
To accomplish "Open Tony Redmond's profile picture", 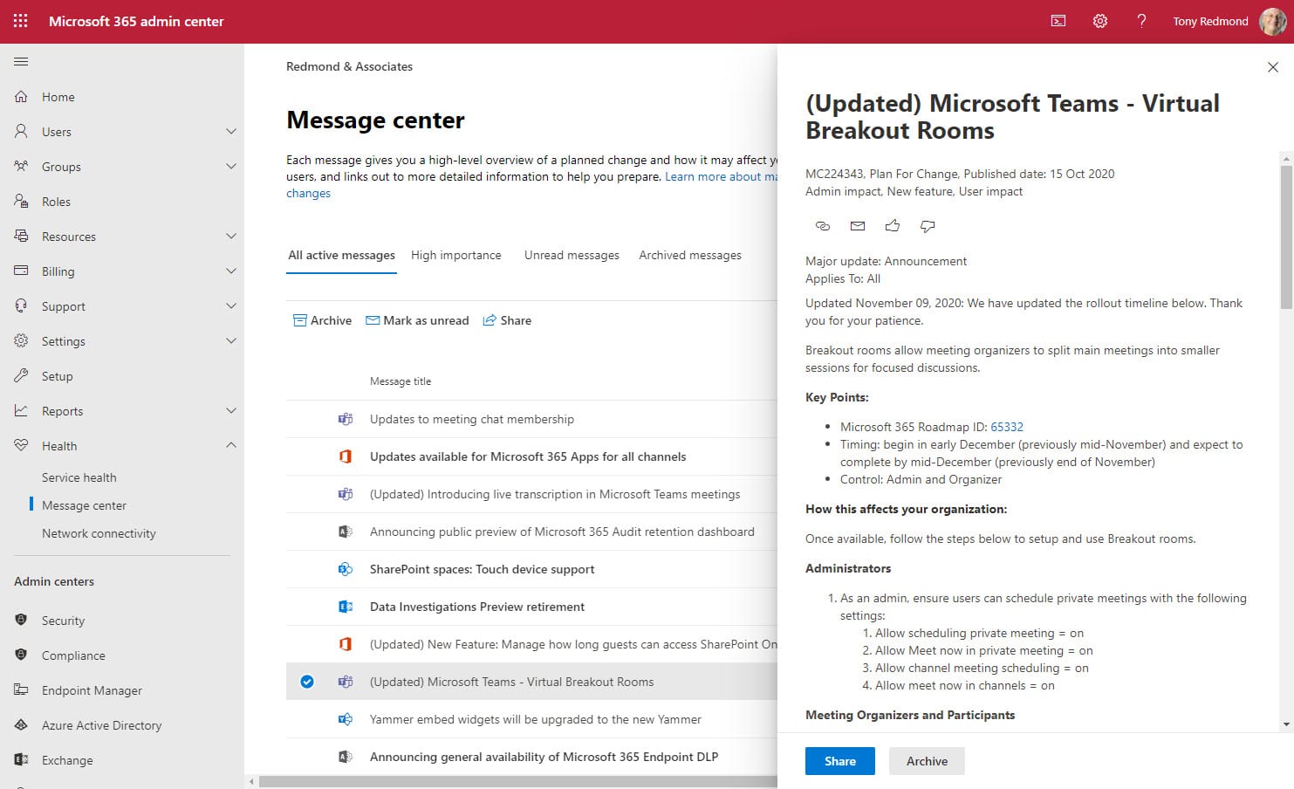I will [x=1273, y=21].
